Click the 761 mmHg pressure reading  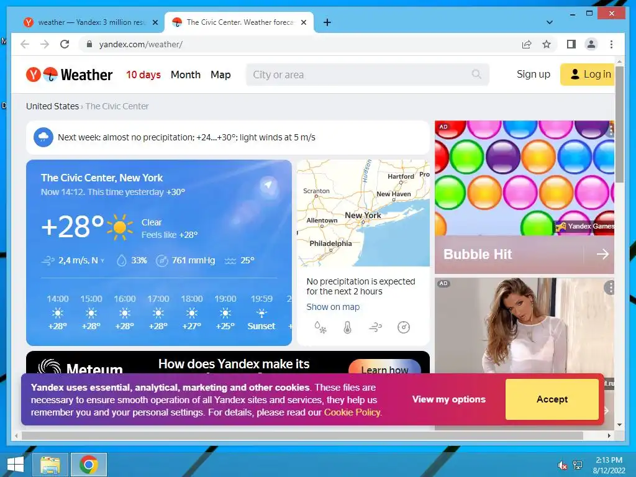[186, 260]
